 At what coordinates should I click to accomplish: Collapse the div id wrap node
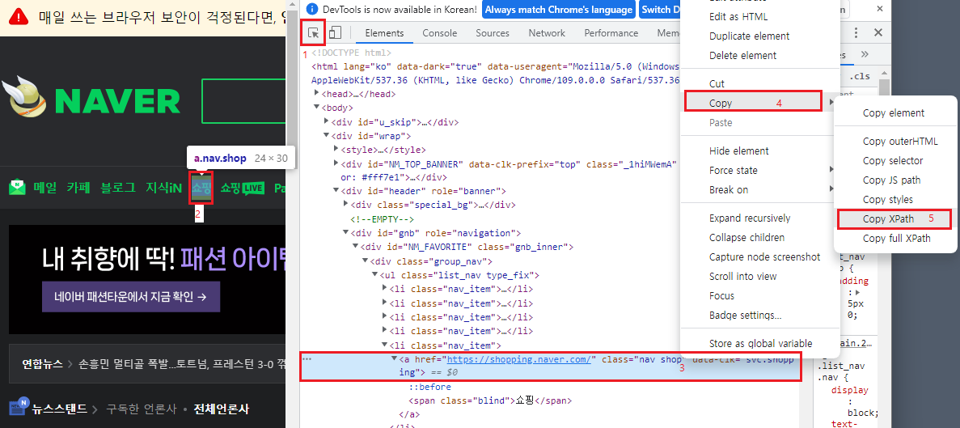point(326,135)
